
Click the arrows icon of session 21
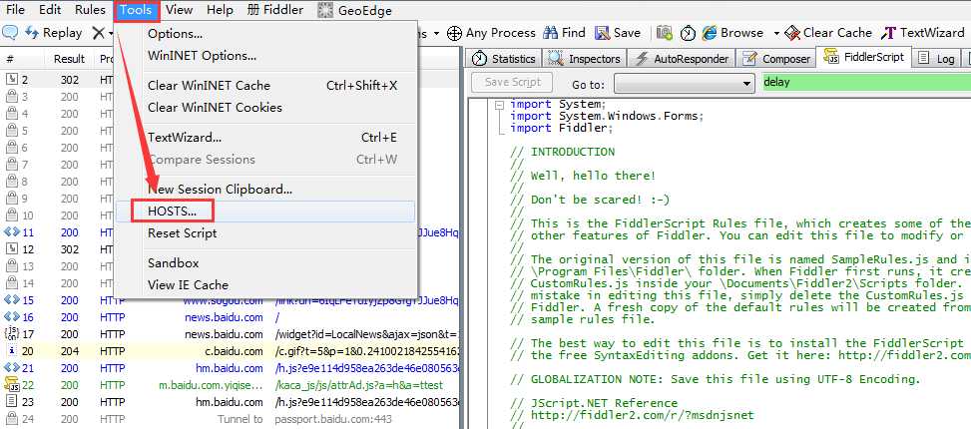pos(12,368)
